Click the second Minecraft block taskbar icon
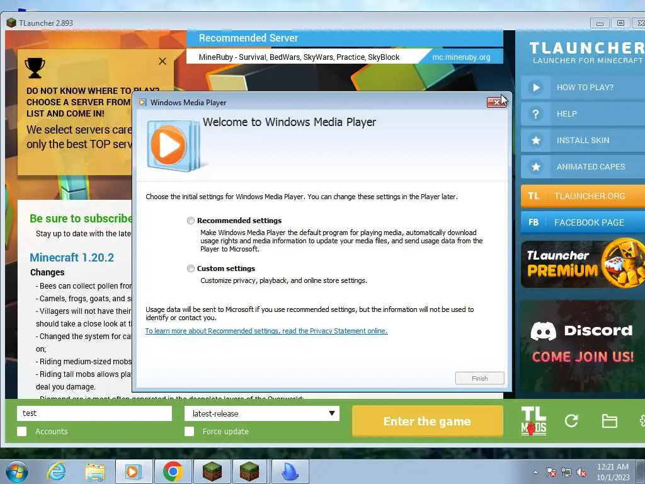Screen dimensions: 645x484 click(249, 471)
